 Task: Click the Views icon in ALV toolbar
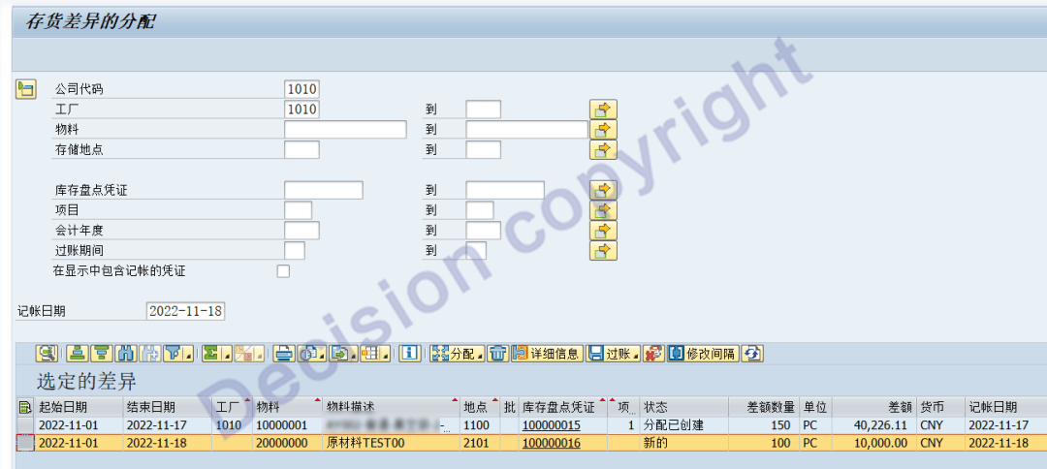308,354
